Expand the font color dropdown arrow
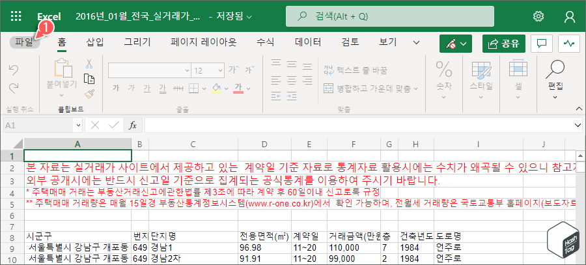The image size is (586, 265). (x=248, y=89)
